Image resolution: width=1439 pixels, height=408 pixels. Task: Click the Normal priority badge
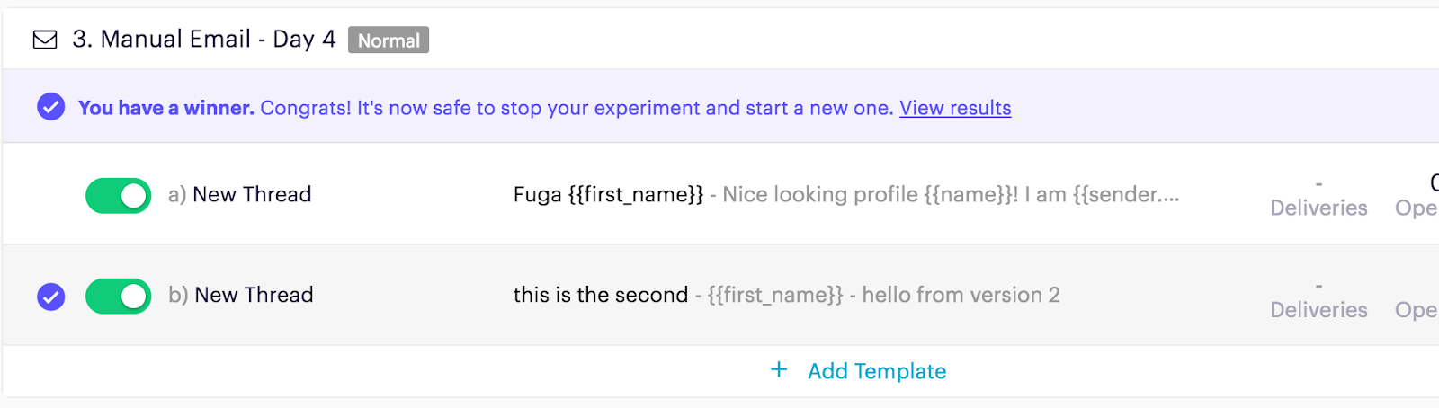(x=389, y=40)
